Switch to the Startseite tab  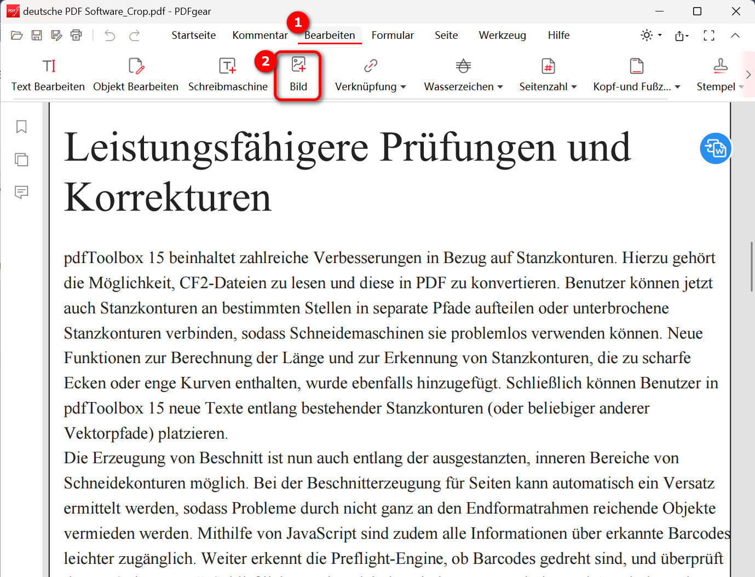tap(193, 35)
